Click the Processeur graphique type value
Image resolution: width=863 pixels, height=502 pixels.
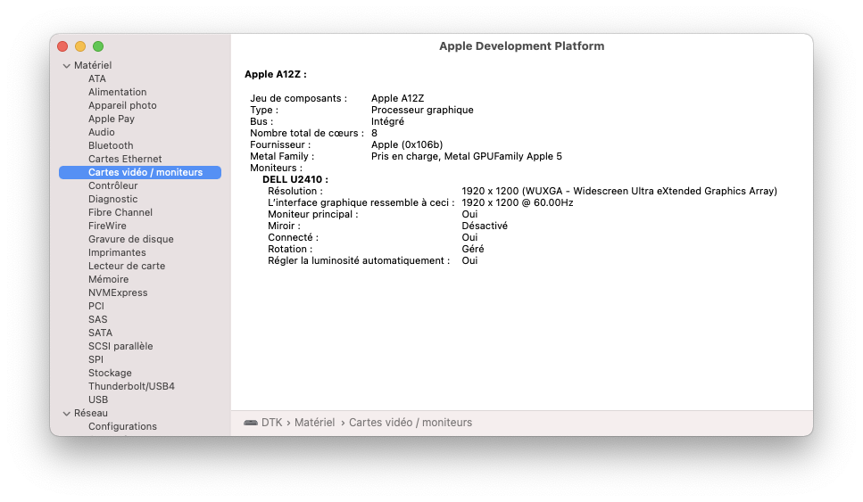(x=422, y=110)
